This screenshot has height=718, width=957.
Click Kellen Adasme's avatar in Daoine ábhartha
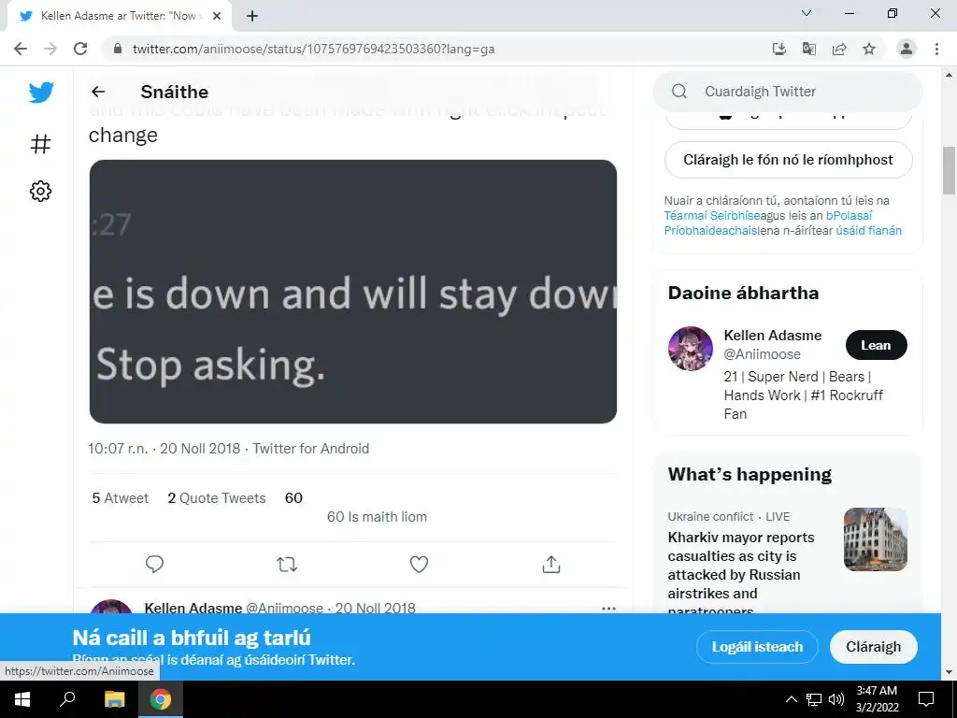(691, 349)
